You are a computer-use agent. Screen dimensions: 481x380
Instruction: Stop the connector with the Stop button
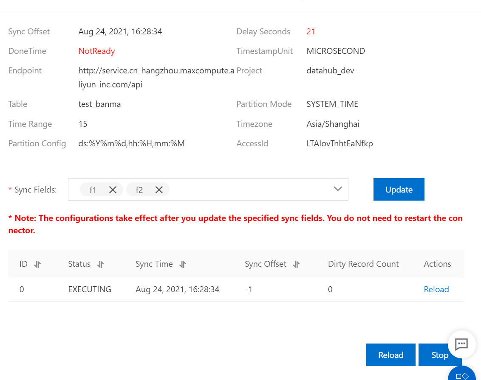(439, 355)
